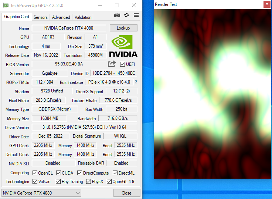Screen dimensions: 272x199
Task: Click the Bus Interface field PCIe x16 4.0
Action: 109,82
